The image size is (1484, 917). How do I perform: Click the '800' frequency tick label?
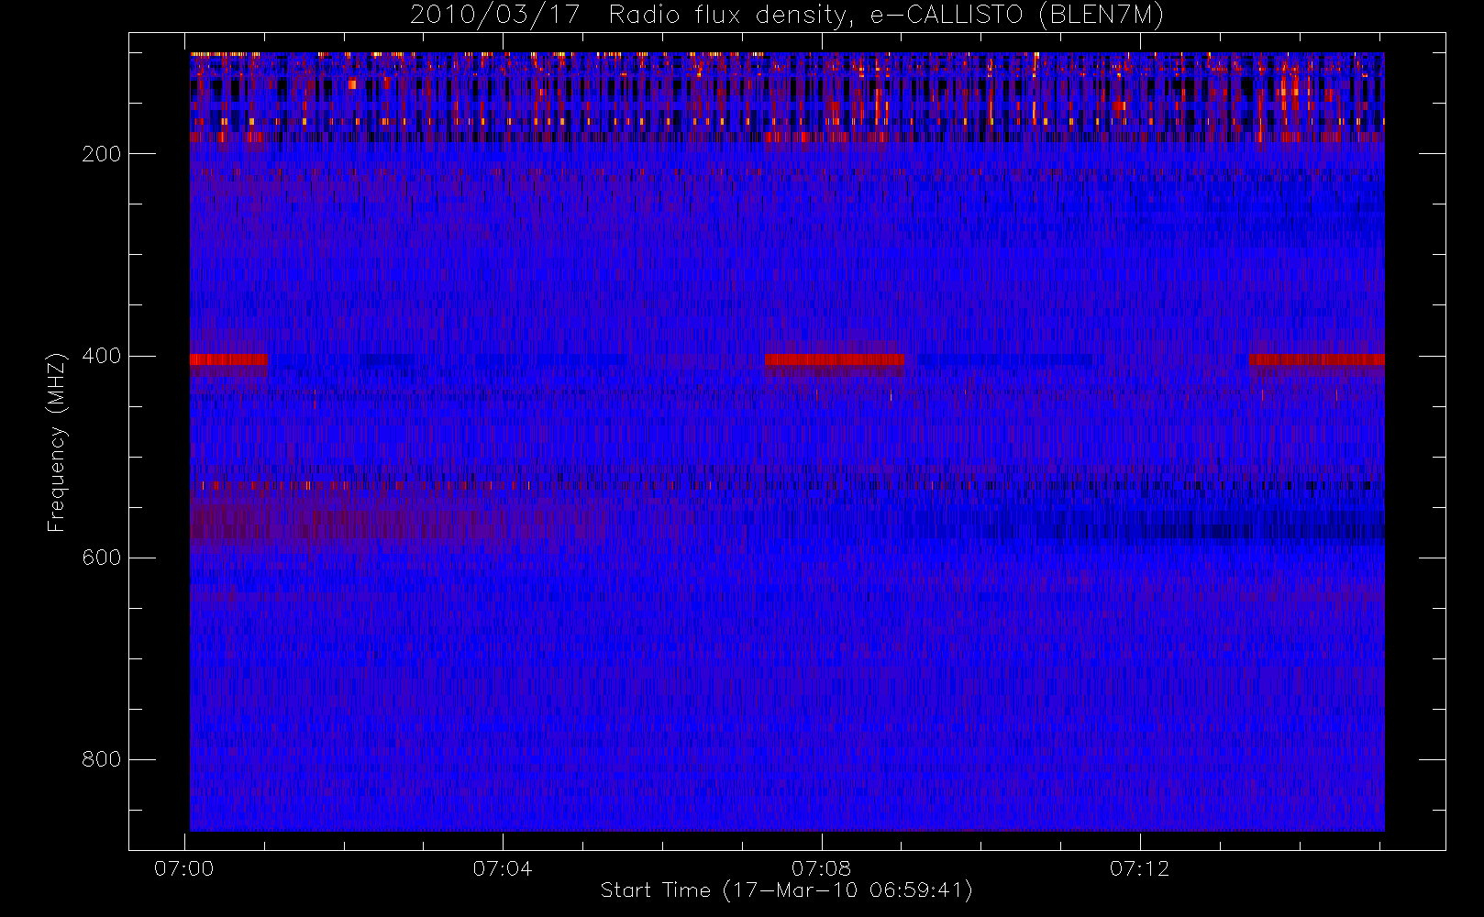click(102, 759)
